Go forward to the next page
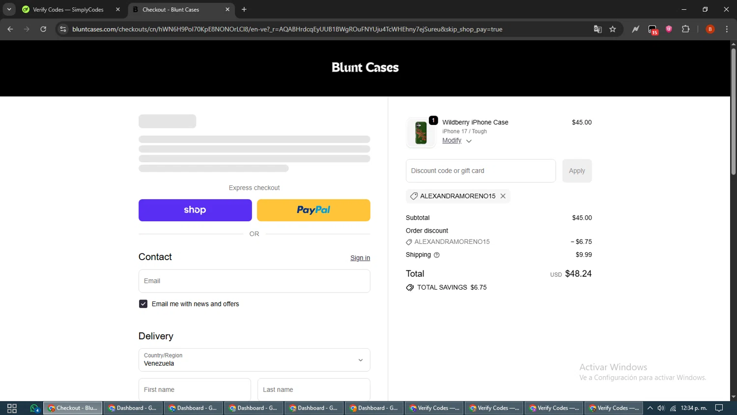Image resolution: width=737 pixels, height=415 pixels. [27, 29]
